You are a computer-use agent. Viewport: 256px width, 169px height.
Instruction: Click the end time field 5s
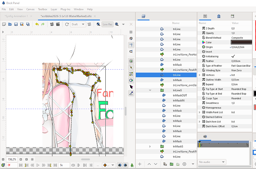(x=64, y=165)
